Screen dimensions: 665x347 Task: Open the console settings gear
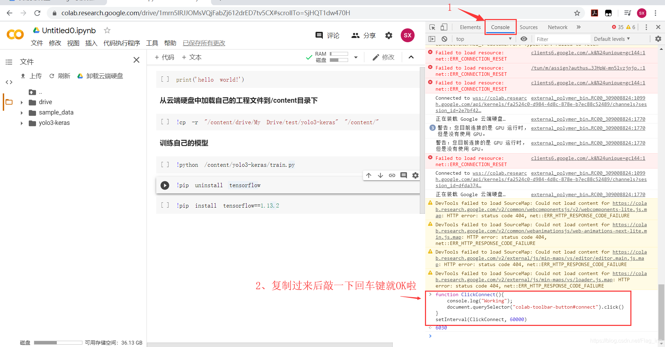[658, 39]
